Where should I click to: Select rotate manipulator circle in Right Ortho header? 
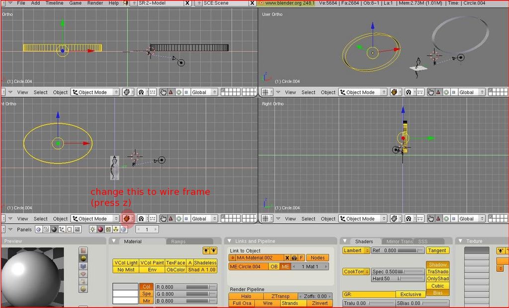tap(446, 219)
